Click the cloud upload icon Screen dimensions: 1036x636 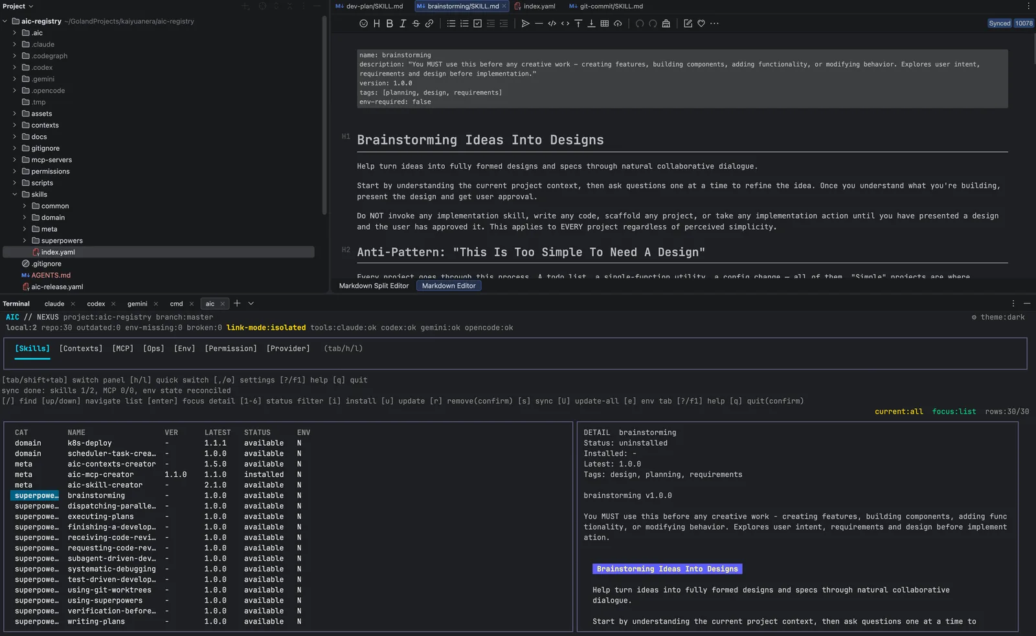coord(618,23)
